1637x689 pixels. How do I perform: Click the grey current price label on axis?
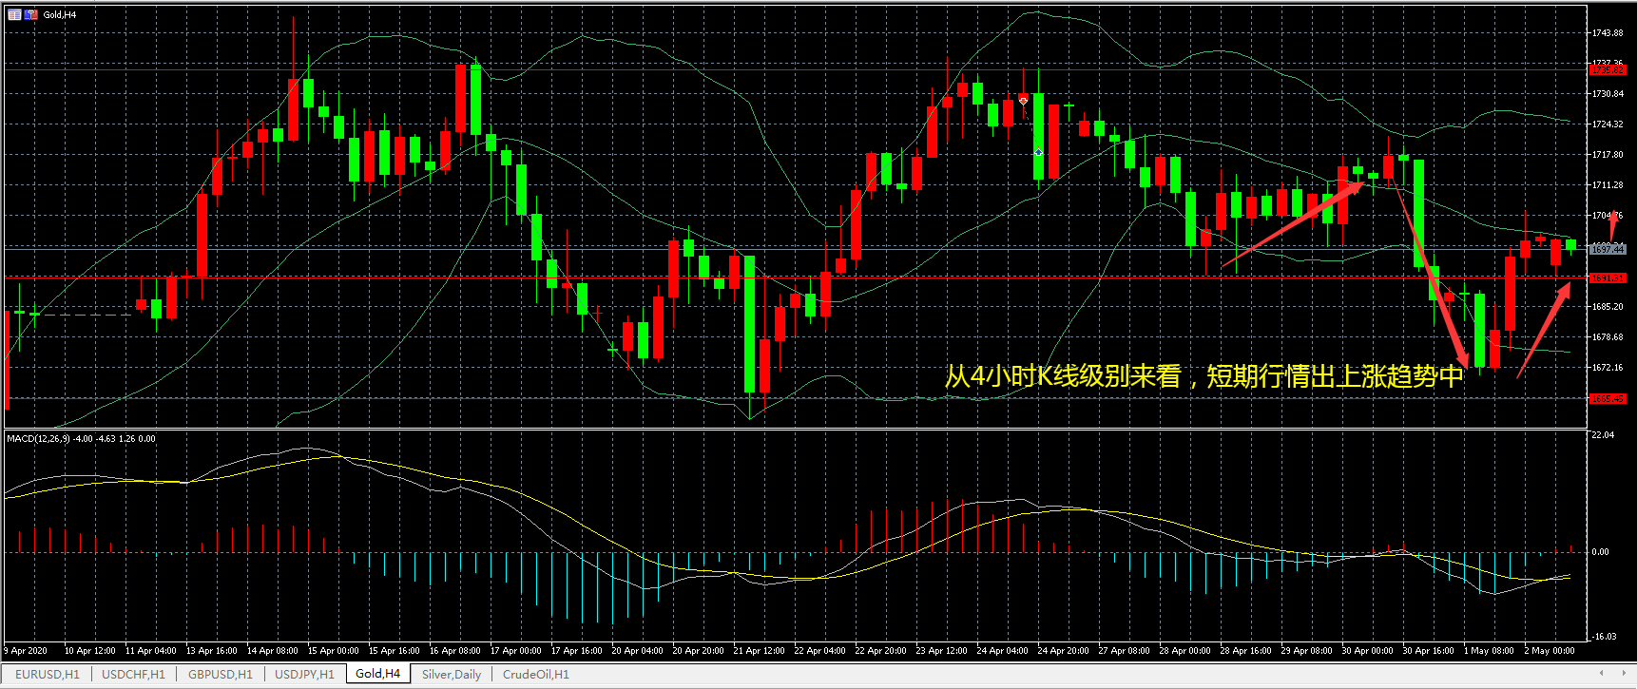(1608, 249)
